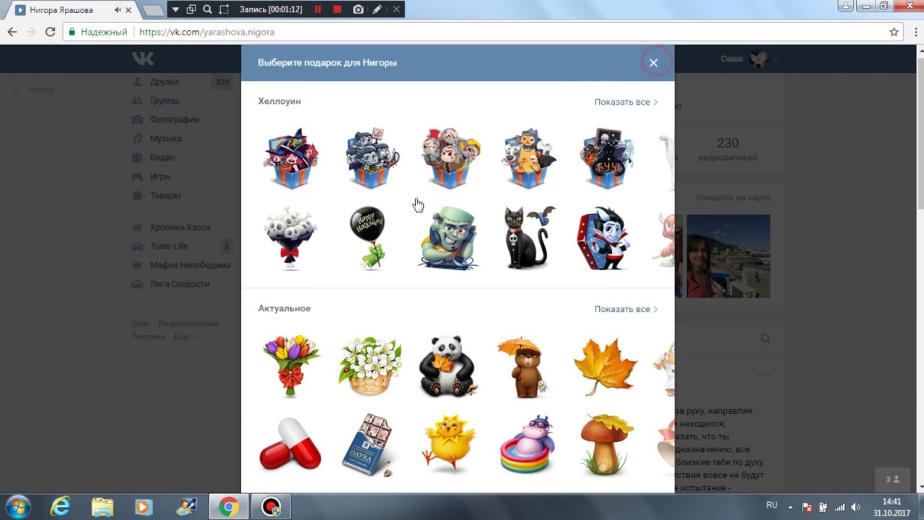
Task: Select the vampire in coffin gift
Action: point(603,238)
